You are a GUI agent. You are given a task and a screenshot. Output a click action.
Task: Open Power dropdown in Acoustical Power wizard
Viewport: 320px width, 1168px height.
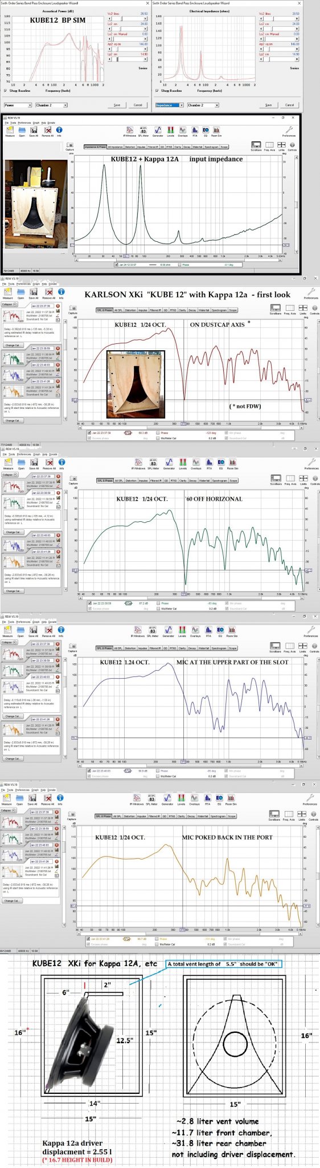[x=18, y=105]
